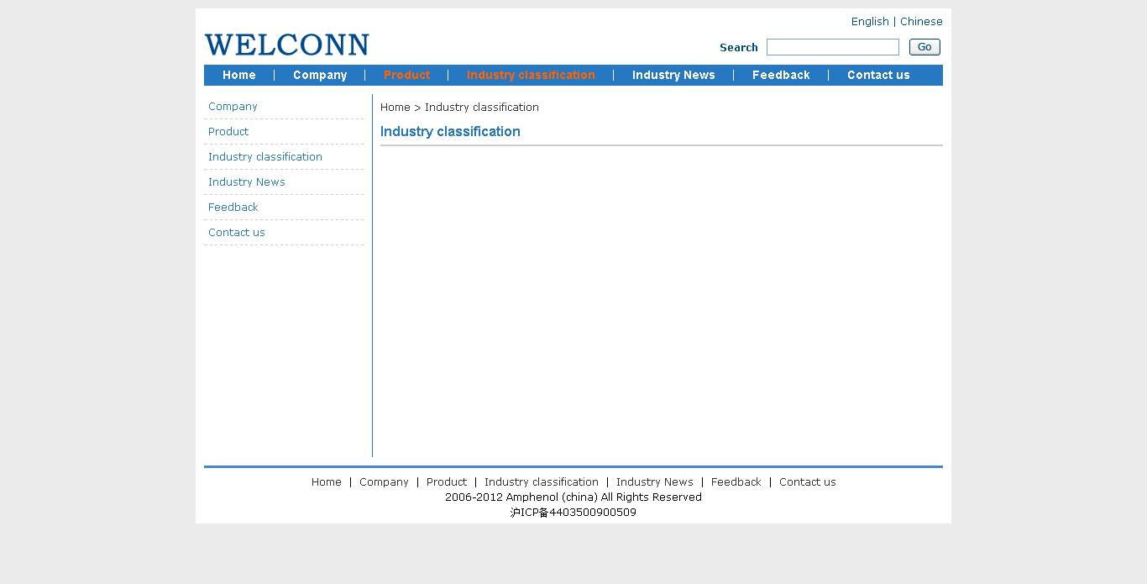
Task: Open Home in the top navigation bar
Action: pyautogui.click(x=239, y=76)
